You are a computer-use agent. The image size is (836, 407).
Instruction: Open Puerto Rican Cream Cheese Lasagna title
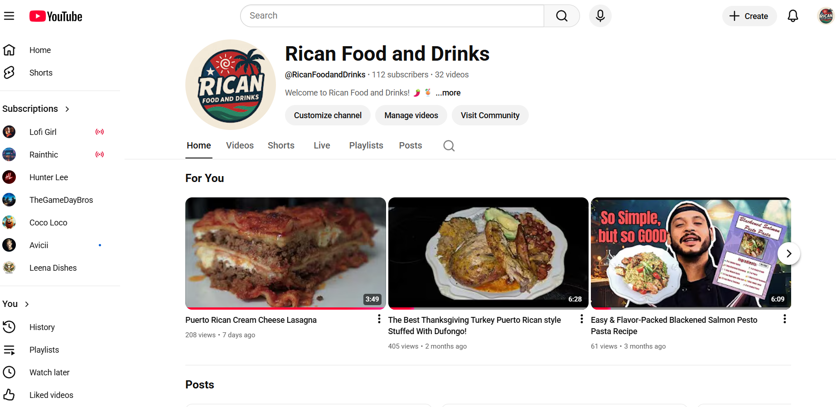(x=251, y=320)
